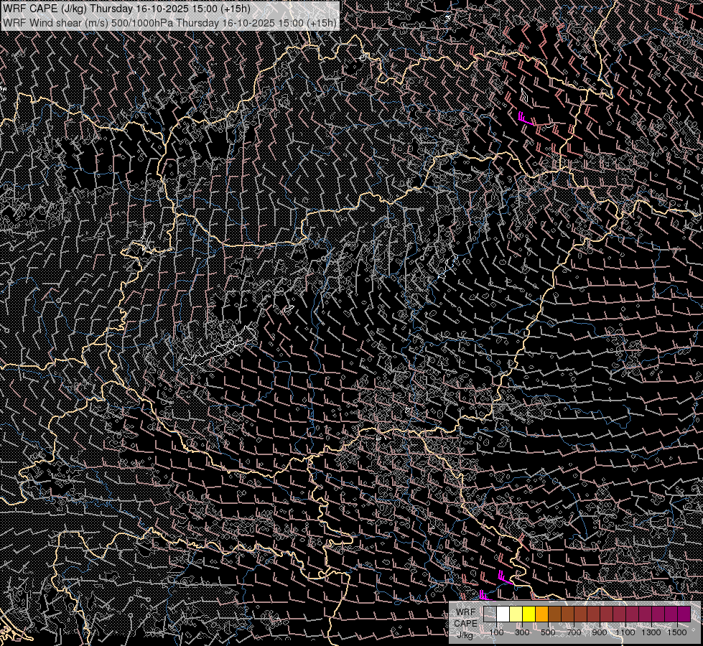
Task: Click the 1500 value label in legend
Action: [x=677, y=632]
